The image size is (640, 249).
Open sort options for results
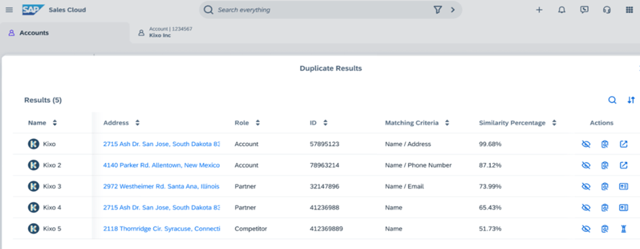click(x=631, y=100)
